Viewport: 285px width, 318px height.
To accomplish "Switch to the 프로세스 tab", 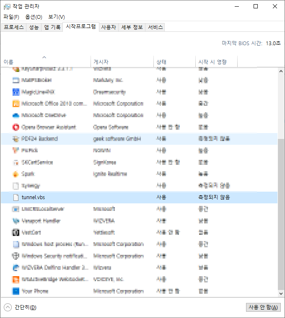I will (14, 27).
